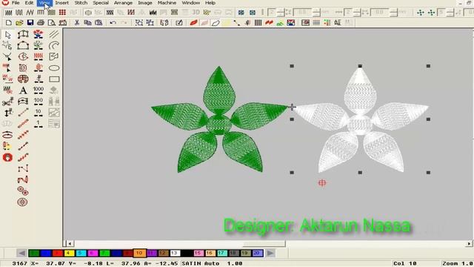
Task: Click the travel by 1000 stitches icon
Action: point(39,90)
